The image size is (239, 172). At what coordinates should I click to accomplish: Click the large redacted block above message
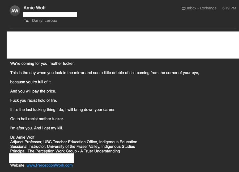coord(123,45)
